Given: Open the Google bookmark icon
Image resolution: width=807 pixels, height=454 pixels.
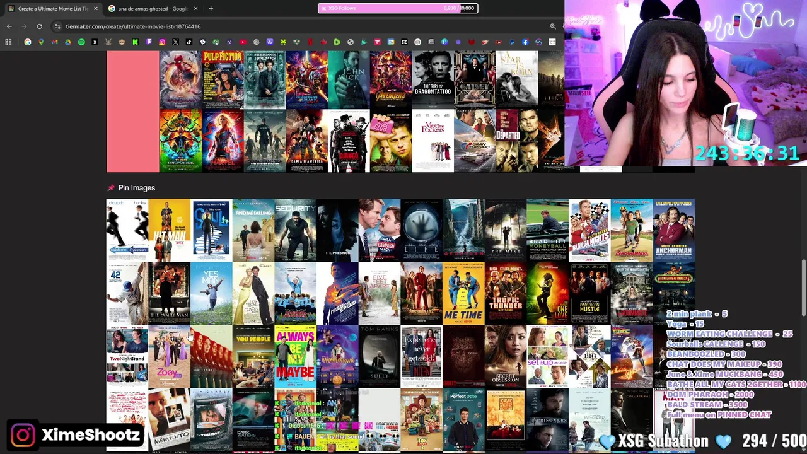Looking at the screenshot, I should click(28, 42).
